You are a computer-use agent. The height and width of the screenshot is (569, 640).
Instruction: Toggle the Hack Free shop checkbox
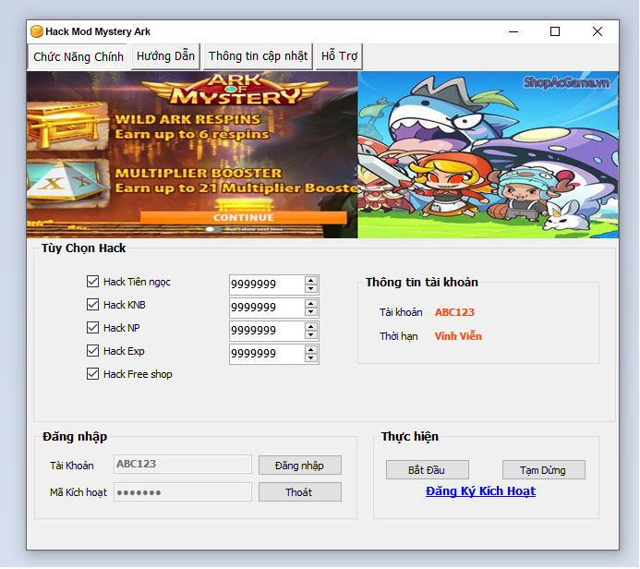(x=92, y=374)
